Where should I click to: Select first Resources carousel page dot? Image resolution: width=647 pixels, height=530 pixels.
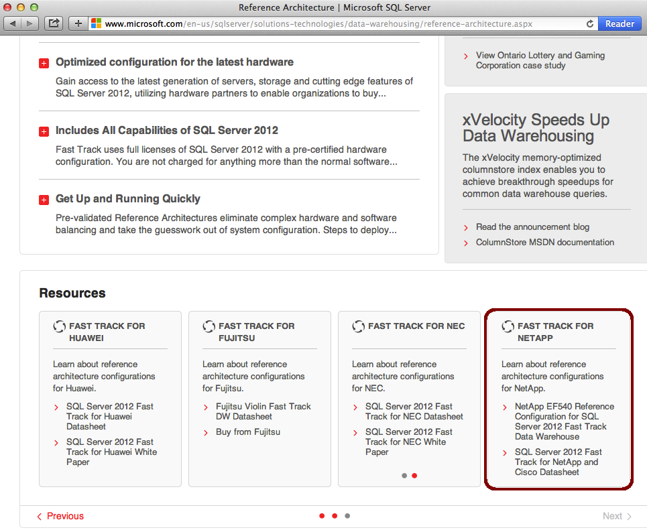pos(322,515)
